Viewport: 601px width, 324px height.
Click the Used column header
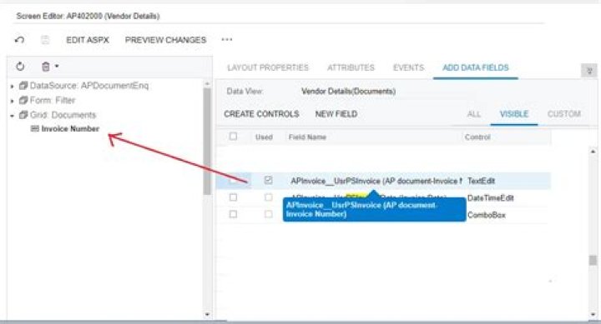pyautogui.click(x=264, y=137)
